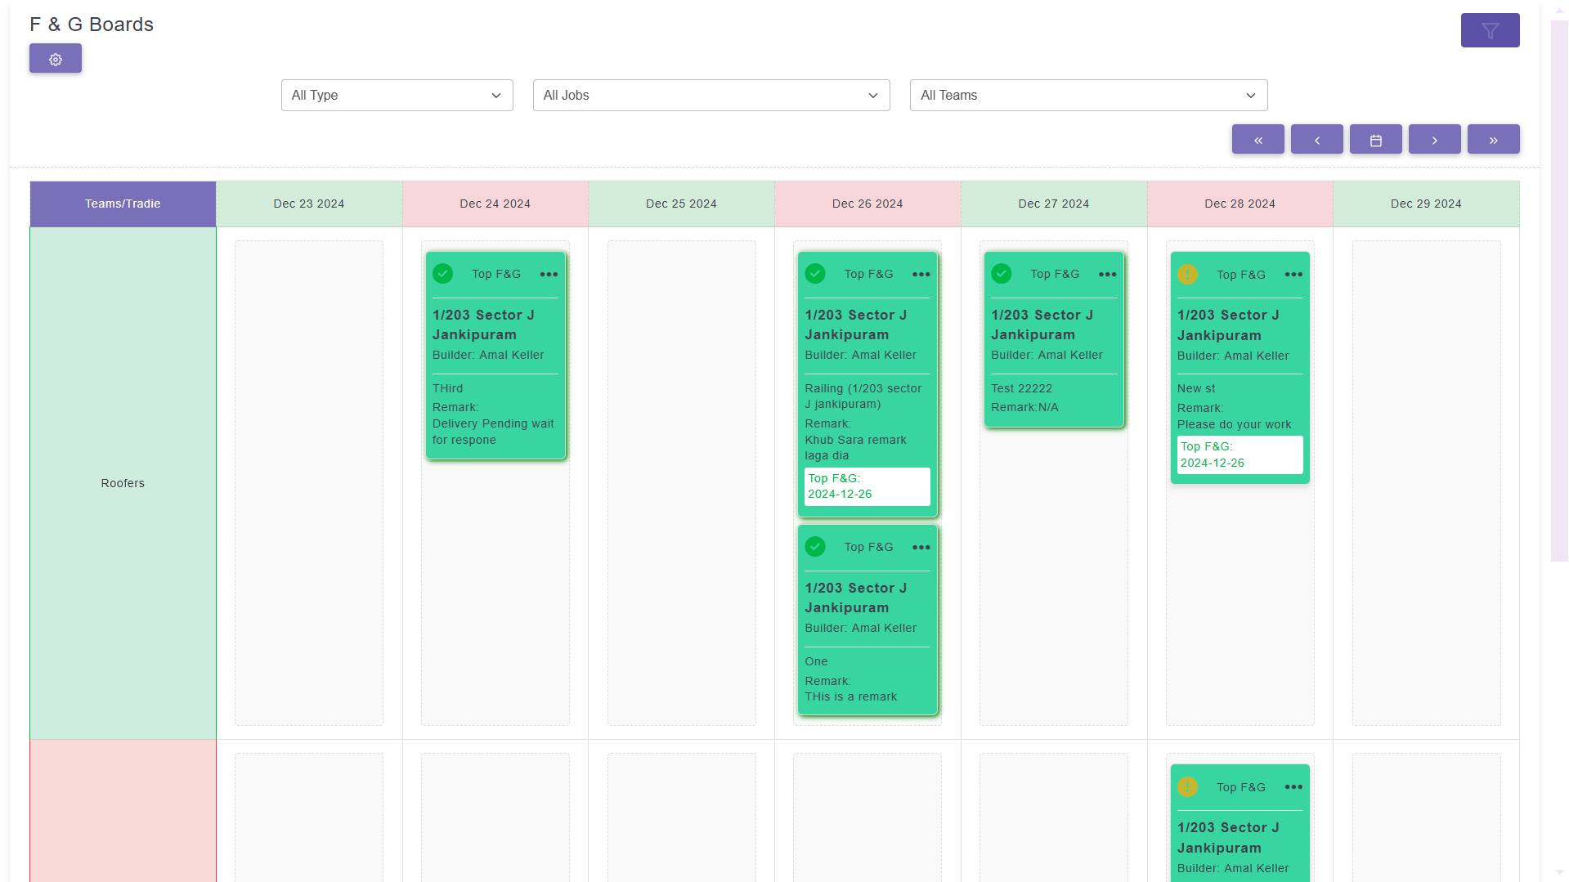Advance one day with right chevron
Viewport: 1569px width, 882px height.
point(1434,140)
